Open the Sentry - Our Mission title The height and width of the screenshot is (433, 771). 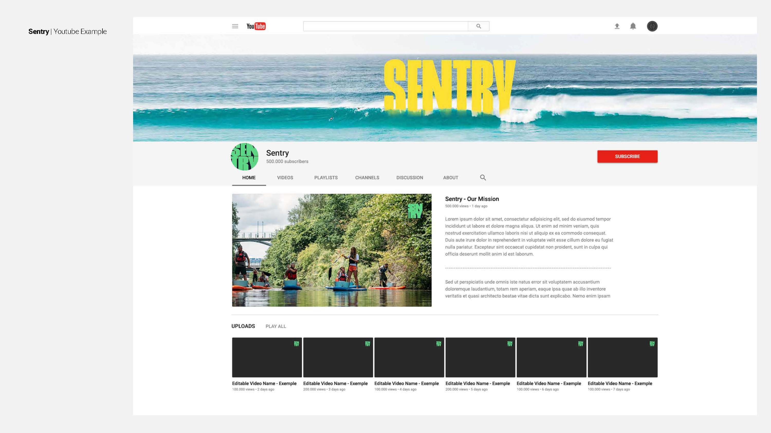(472, 199)
